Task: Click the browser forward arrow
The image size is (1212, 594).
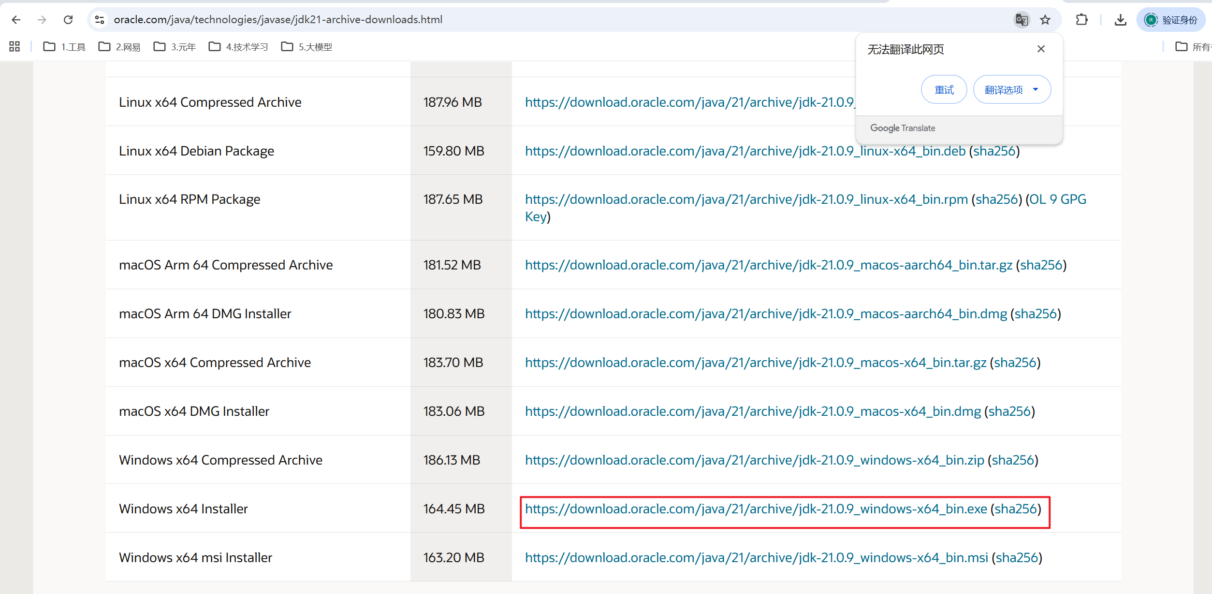Action: click(x=42, y=20)
